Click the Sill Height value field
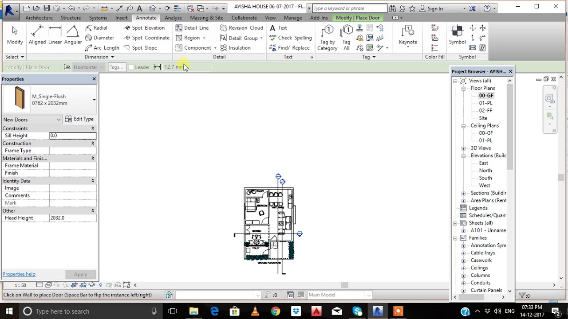Image resolution: width=568 pixels, height=319 pixels. point(73,136)
